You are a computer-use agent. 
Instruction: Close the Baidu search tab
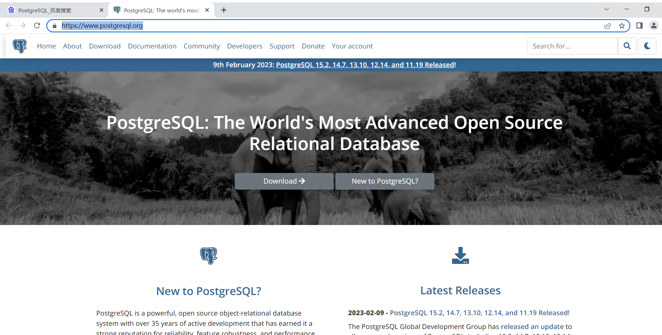click(101, 10)
